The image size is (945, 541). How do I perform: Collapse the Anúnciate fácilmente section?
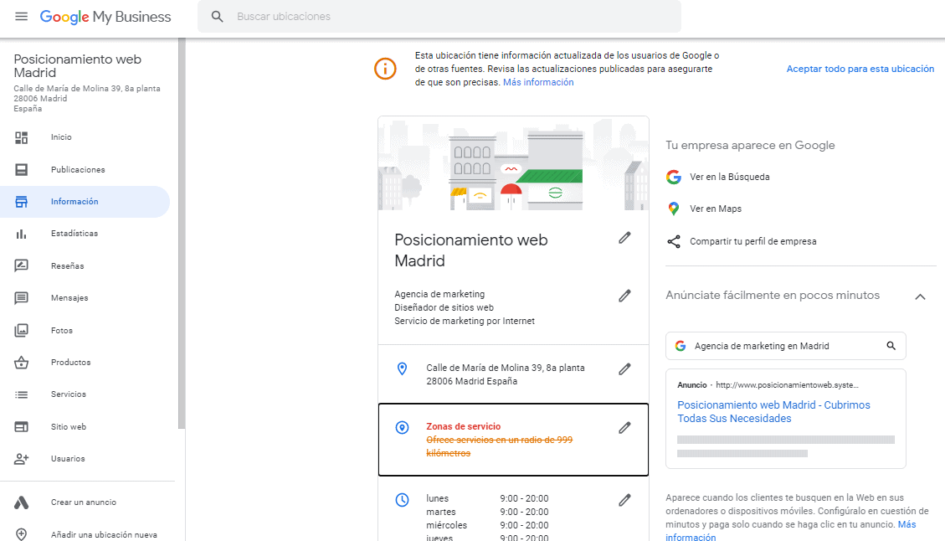coord(920,296)
